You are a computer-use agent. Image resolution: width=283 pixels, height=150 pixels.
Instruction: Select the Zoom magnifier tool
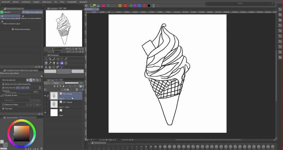click(x=46, y=59)
